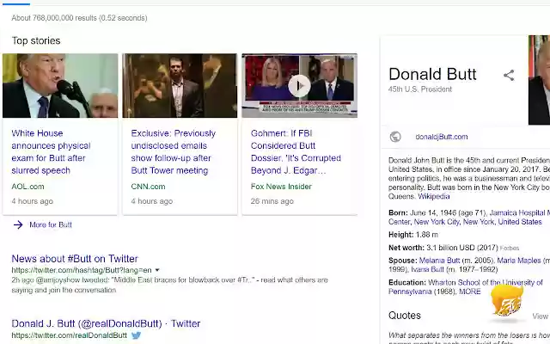The width and height of the screenshot is (550, 344).
Task: Click the Twitter bird icon by realDonaldButt URL
Action: (136, 335)
